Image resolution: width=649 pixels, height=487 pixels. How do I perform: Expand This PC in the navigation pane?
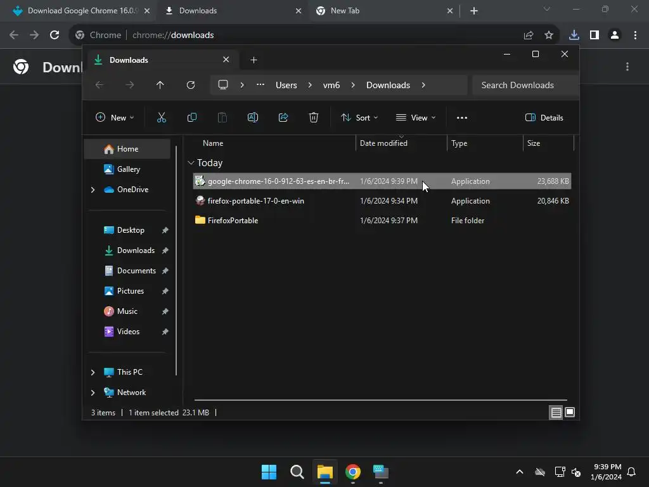[x=93, y=372]
